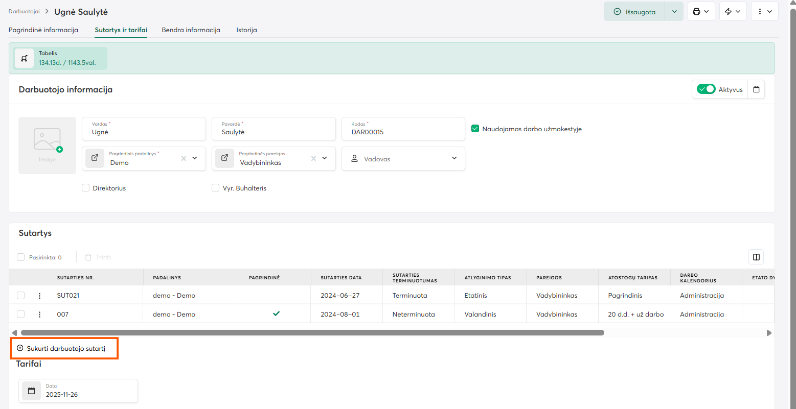796x409 pixels.
Task: Uncheck Naudojamas darbo užmokestyje checkbox
Action: (x=475, y=129)
